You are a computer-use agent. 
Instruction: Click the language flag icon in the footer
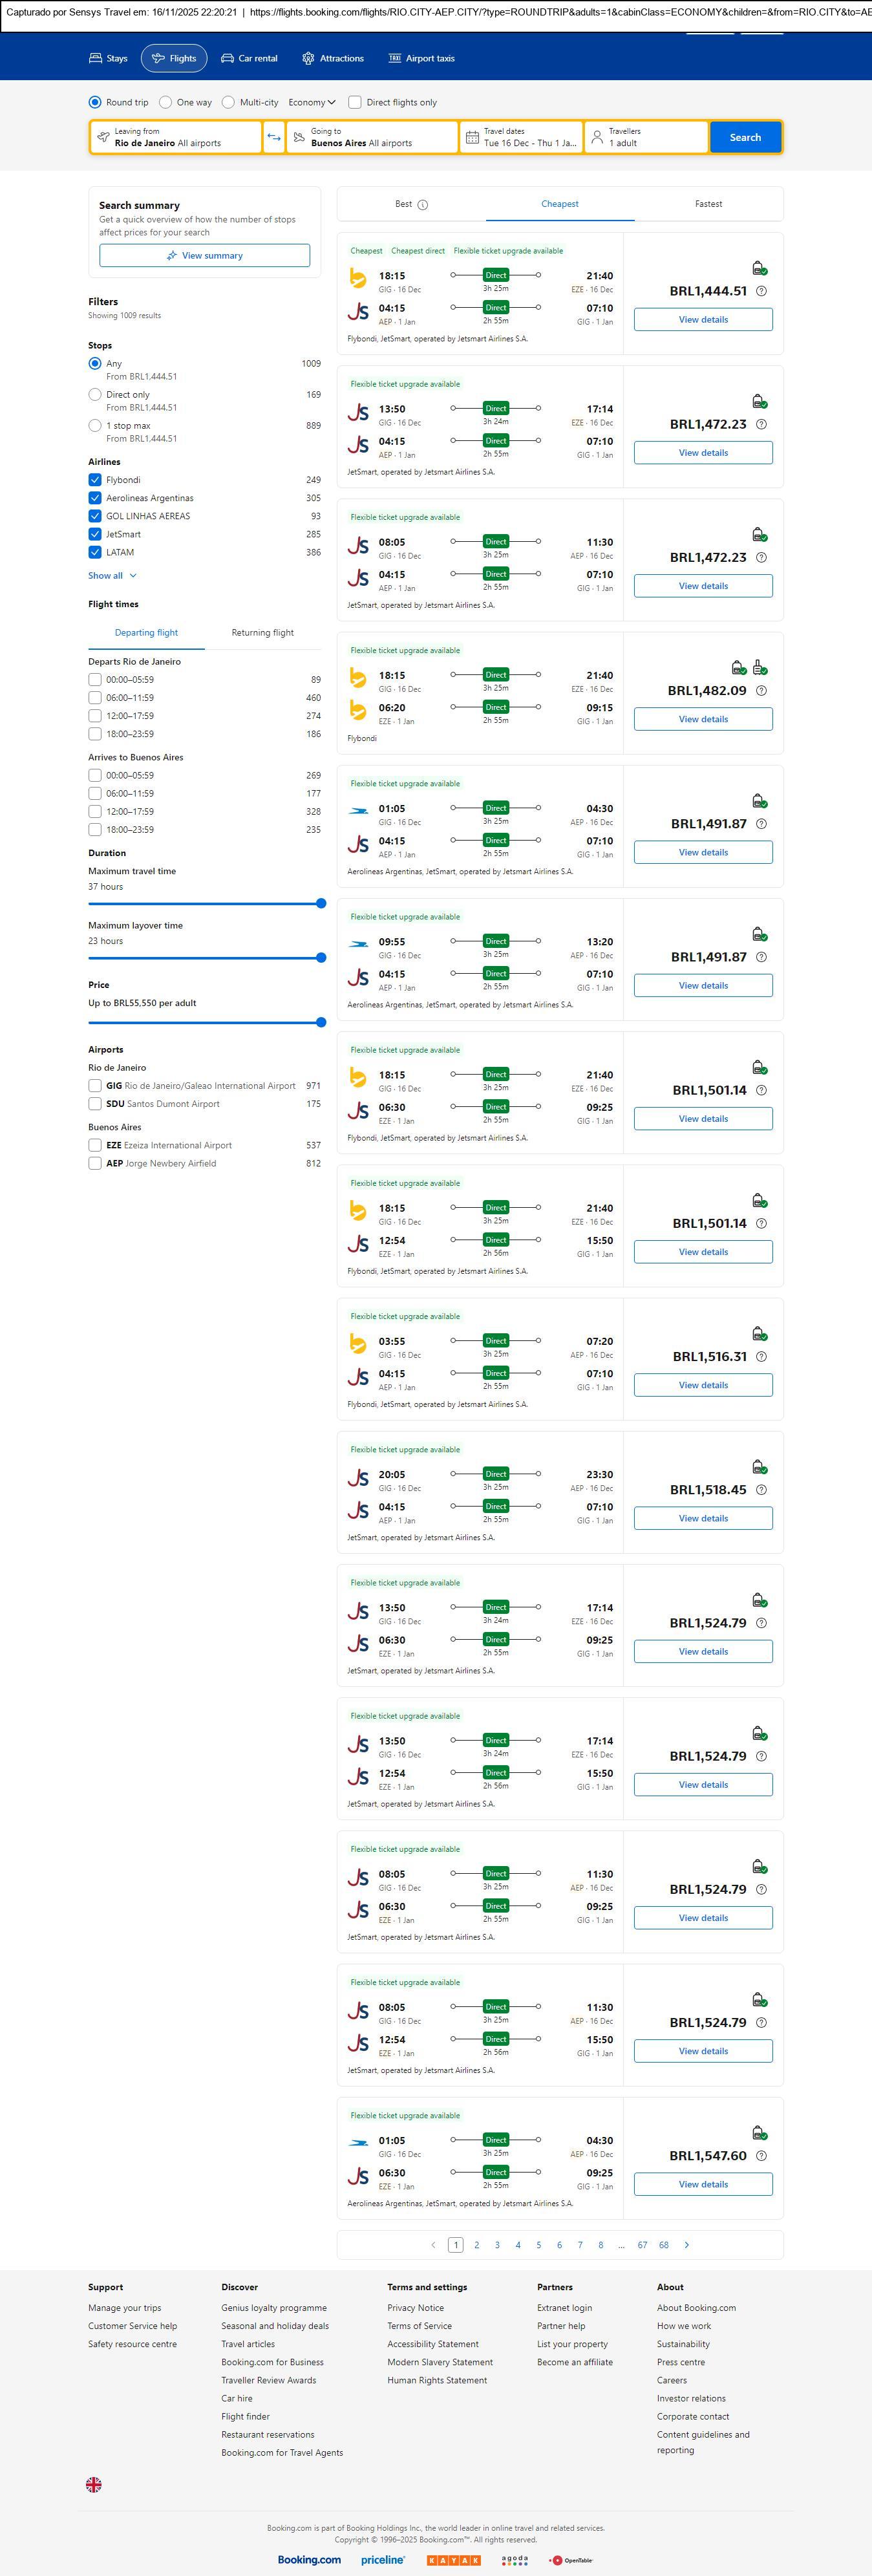click(94, 2484)
